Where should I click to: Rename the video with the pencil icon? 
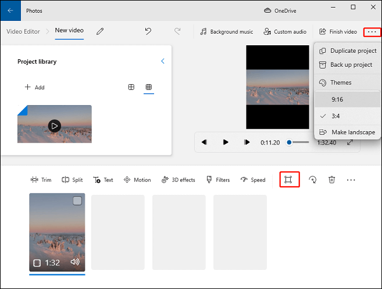point(100,31)
